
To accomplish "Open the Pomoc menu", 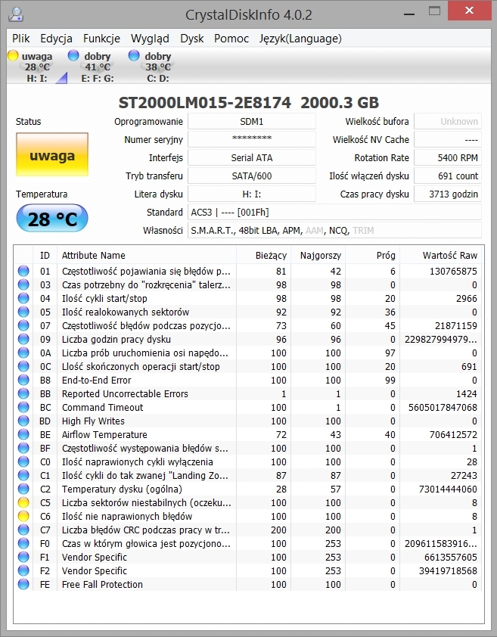I will click(x=231, y=39).
